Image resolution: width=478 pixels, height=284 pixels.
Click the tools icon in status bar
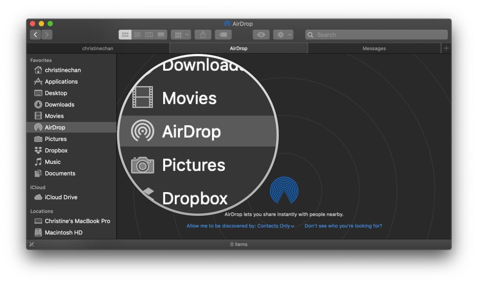[x=32, y=244]
